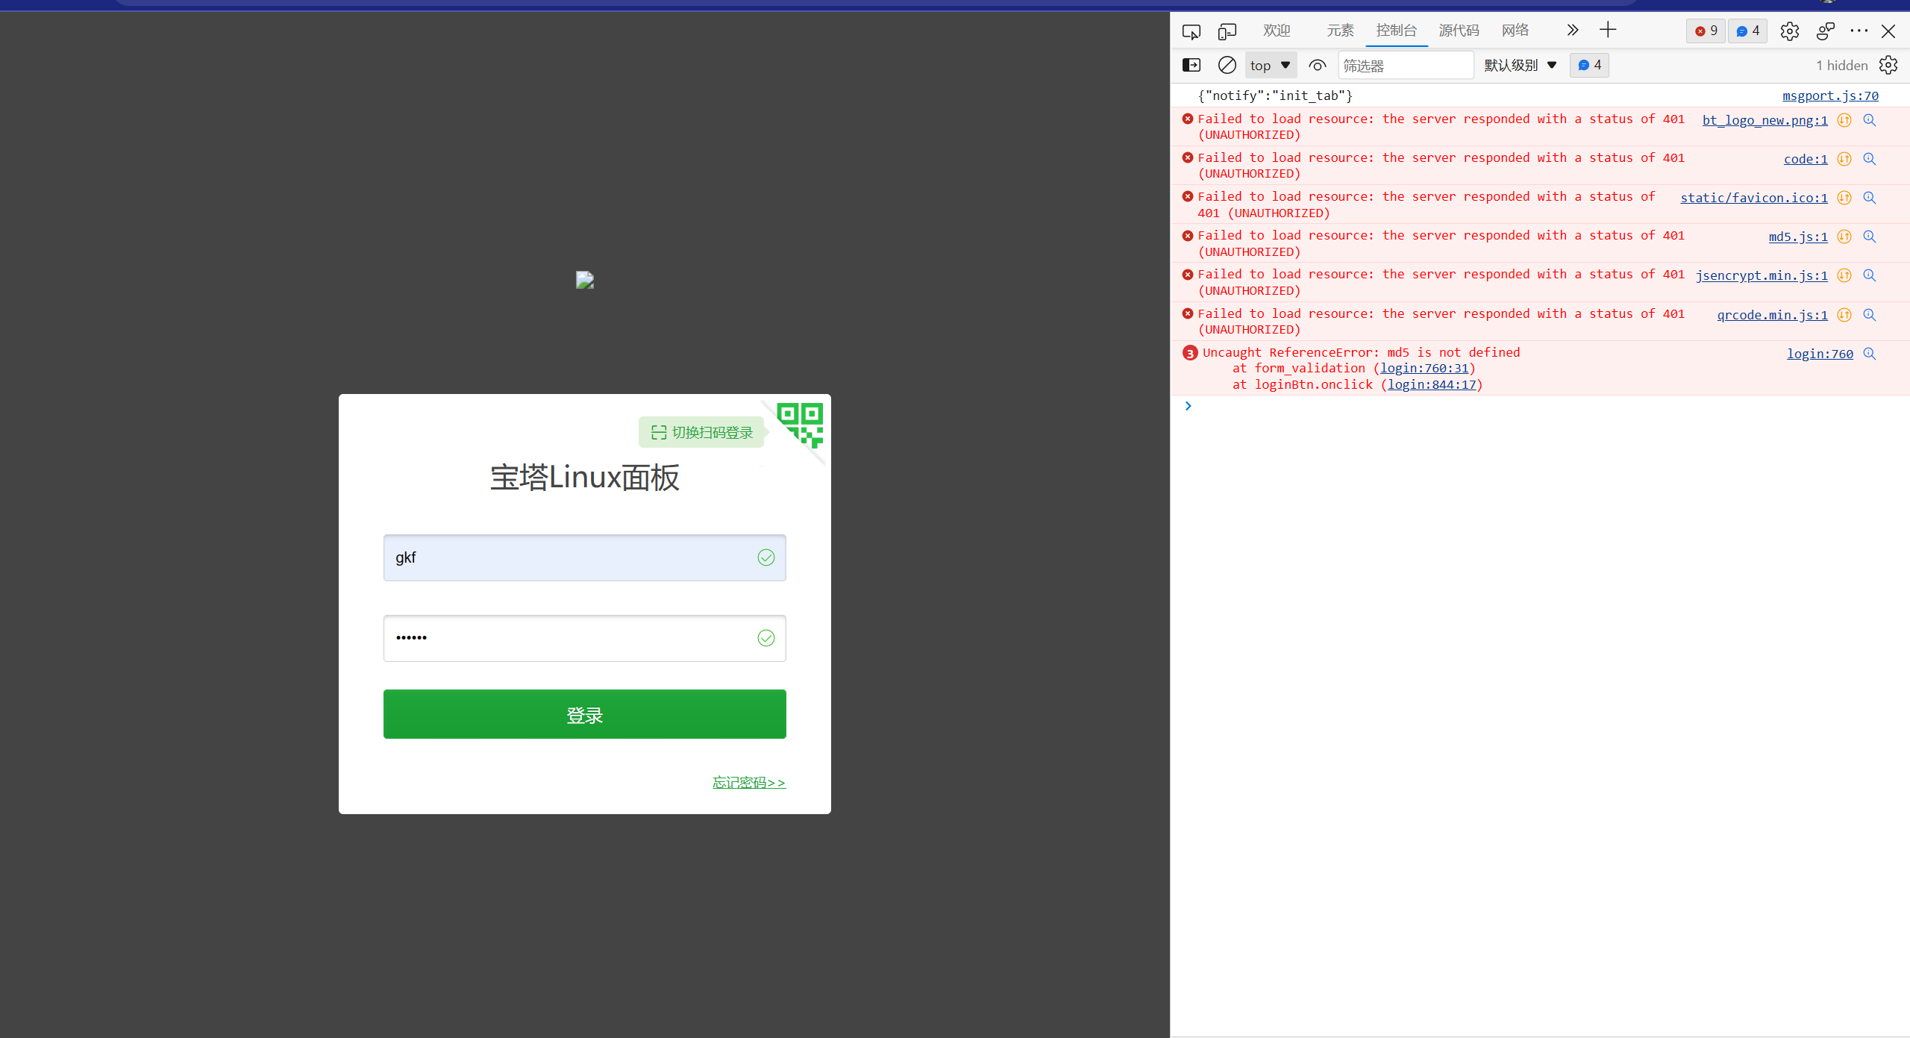Viewport: 1910px width, 1038px height.
Task: Activate the inspect element picker icon
Action: pyautogui.click(x=1192, y=31)
